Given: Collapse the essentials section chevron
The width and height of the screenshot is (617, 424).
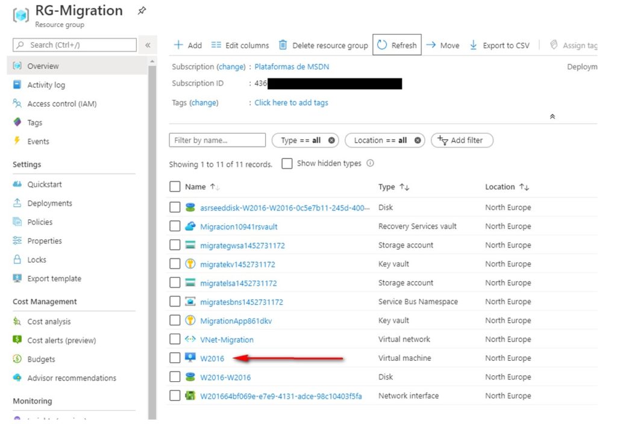Looking at the screenshot, I should point(553,116).
